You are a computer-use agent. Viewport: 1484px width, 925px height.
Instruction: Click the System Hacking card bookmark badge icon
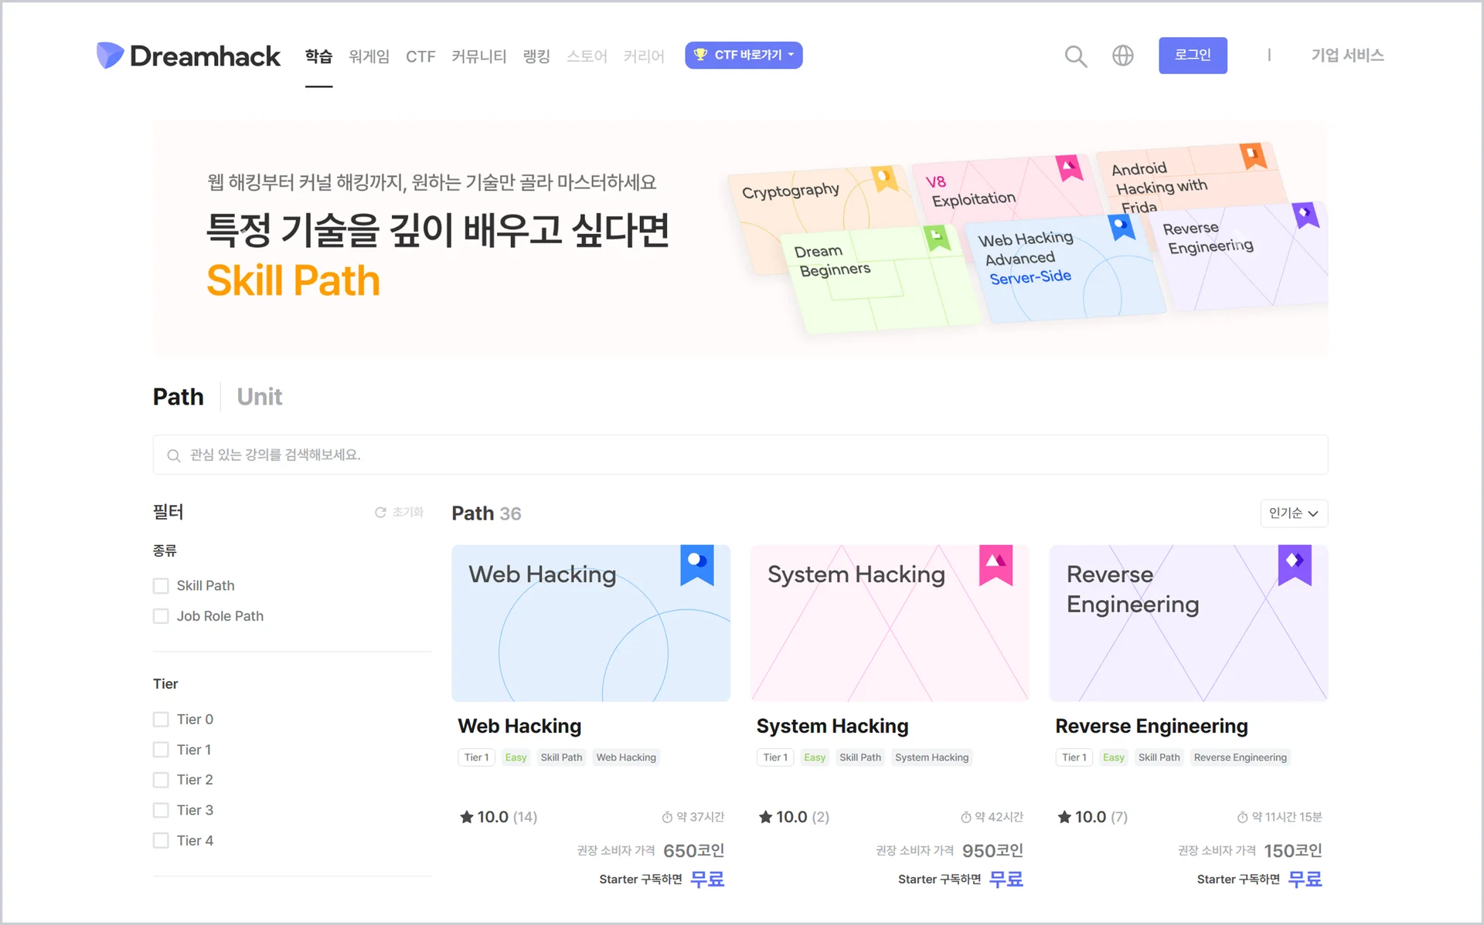coord(996,564)
